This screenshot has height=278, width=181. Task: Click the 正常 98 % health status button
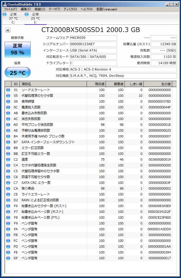(x=18, y=50)
